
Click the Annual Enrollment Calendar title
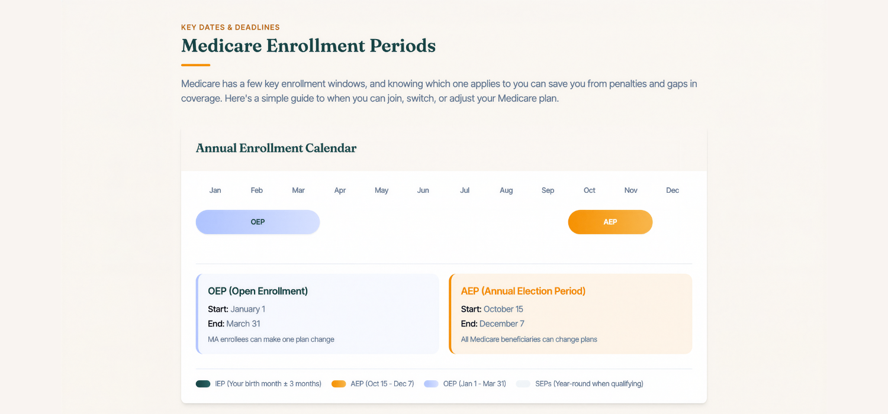[x=276, y=148]
